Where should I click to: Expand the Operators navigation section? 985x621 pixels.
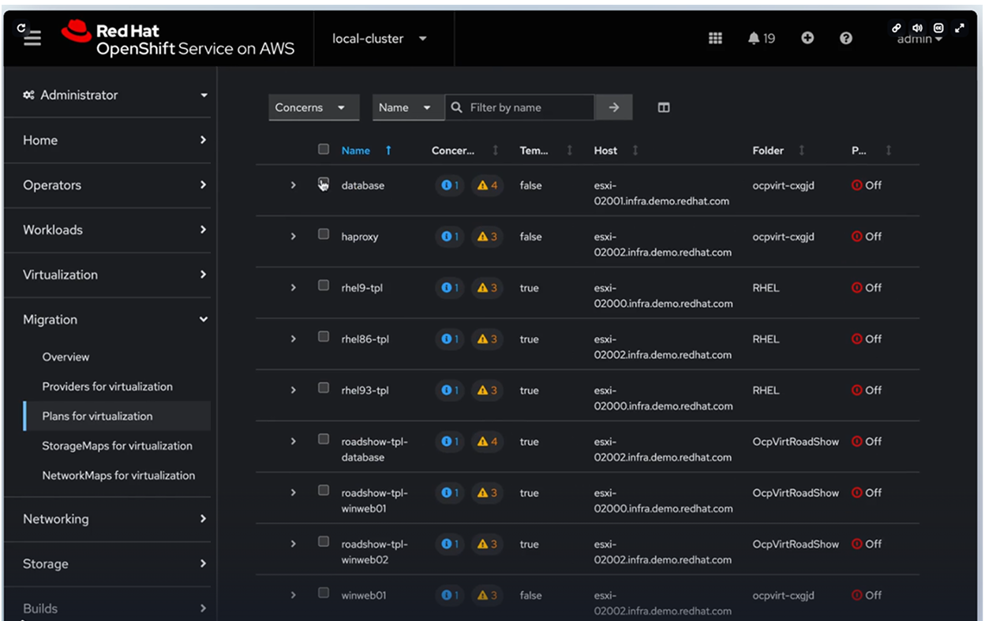(115, 185)
